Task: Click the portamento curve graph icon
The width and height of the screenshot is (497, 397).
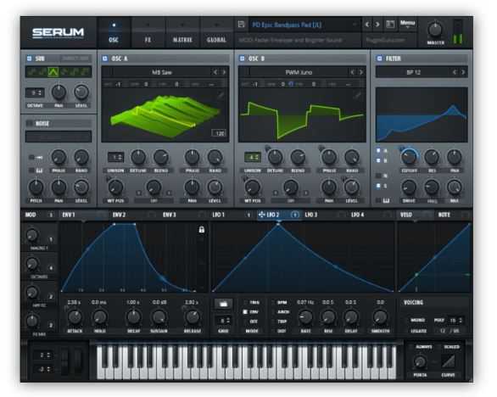Action: (448, 361)
